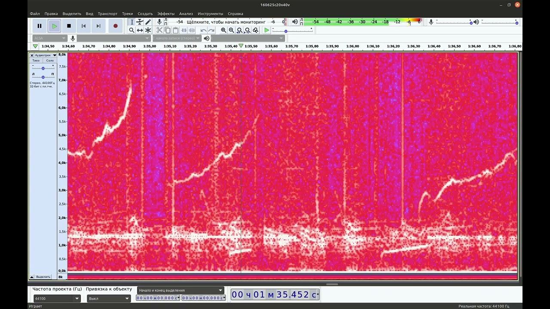
Task: Open the Эффекты menu
Action: tap(166, 14)
